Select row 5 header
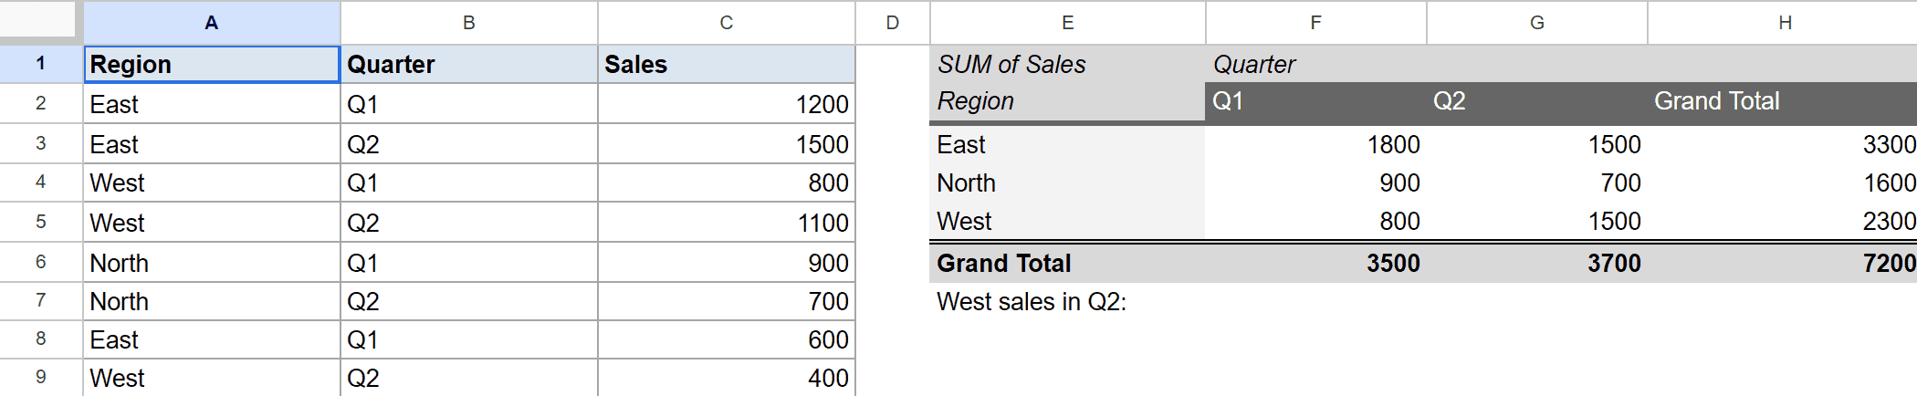 (x=41, y=222)
